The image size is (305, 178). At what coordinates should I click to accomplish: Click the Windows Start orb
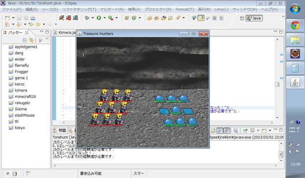(295, 8)
